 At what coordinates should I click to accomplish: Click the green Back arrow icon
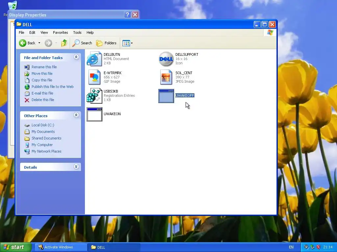[23, 43]
